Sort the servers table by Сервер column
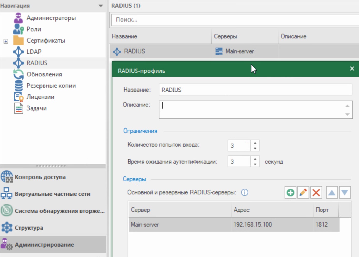 click(180, 210)
